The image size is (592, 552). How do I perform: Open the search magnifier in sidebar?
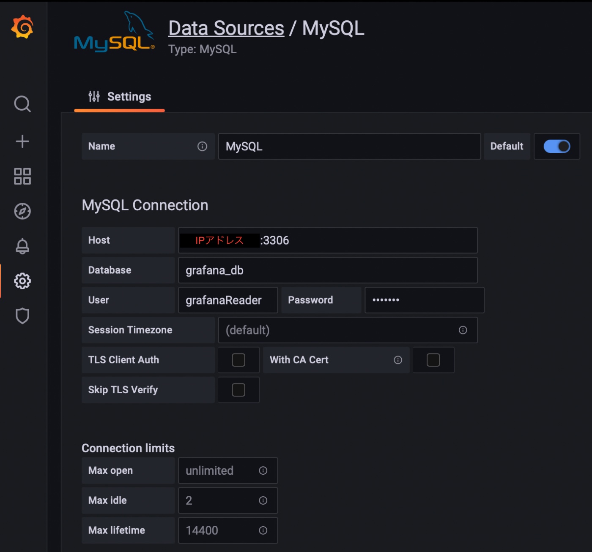[22, 104]
